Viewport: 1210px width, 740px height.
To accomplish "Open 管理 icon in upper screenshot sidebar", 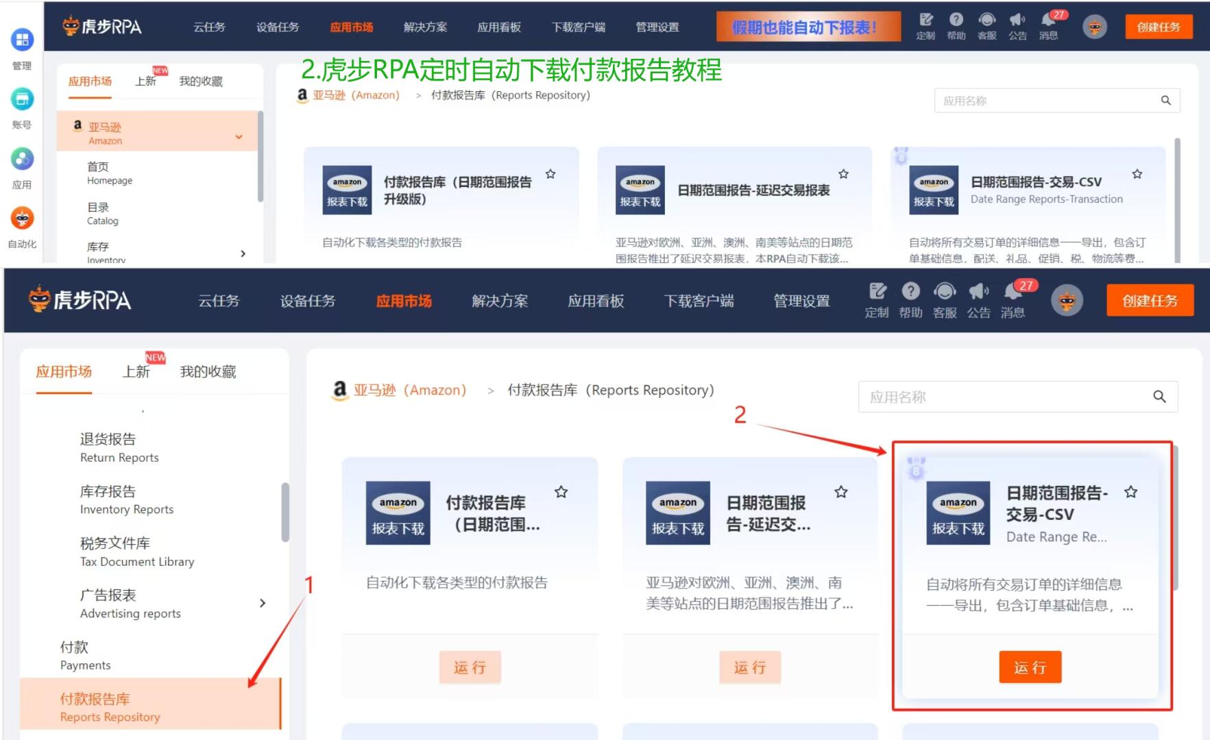I will tap(22, 40).
